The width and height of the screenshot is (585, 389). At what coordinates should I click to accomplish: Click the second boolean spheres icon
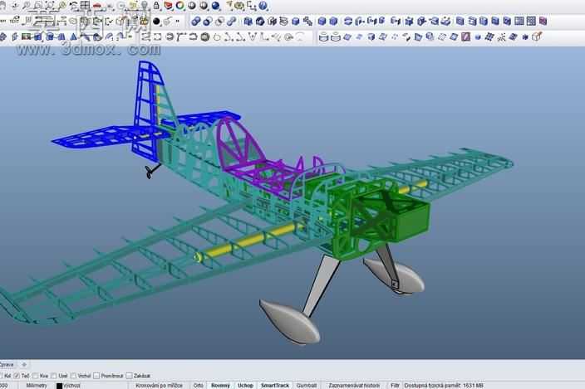[x=208, y=22]
